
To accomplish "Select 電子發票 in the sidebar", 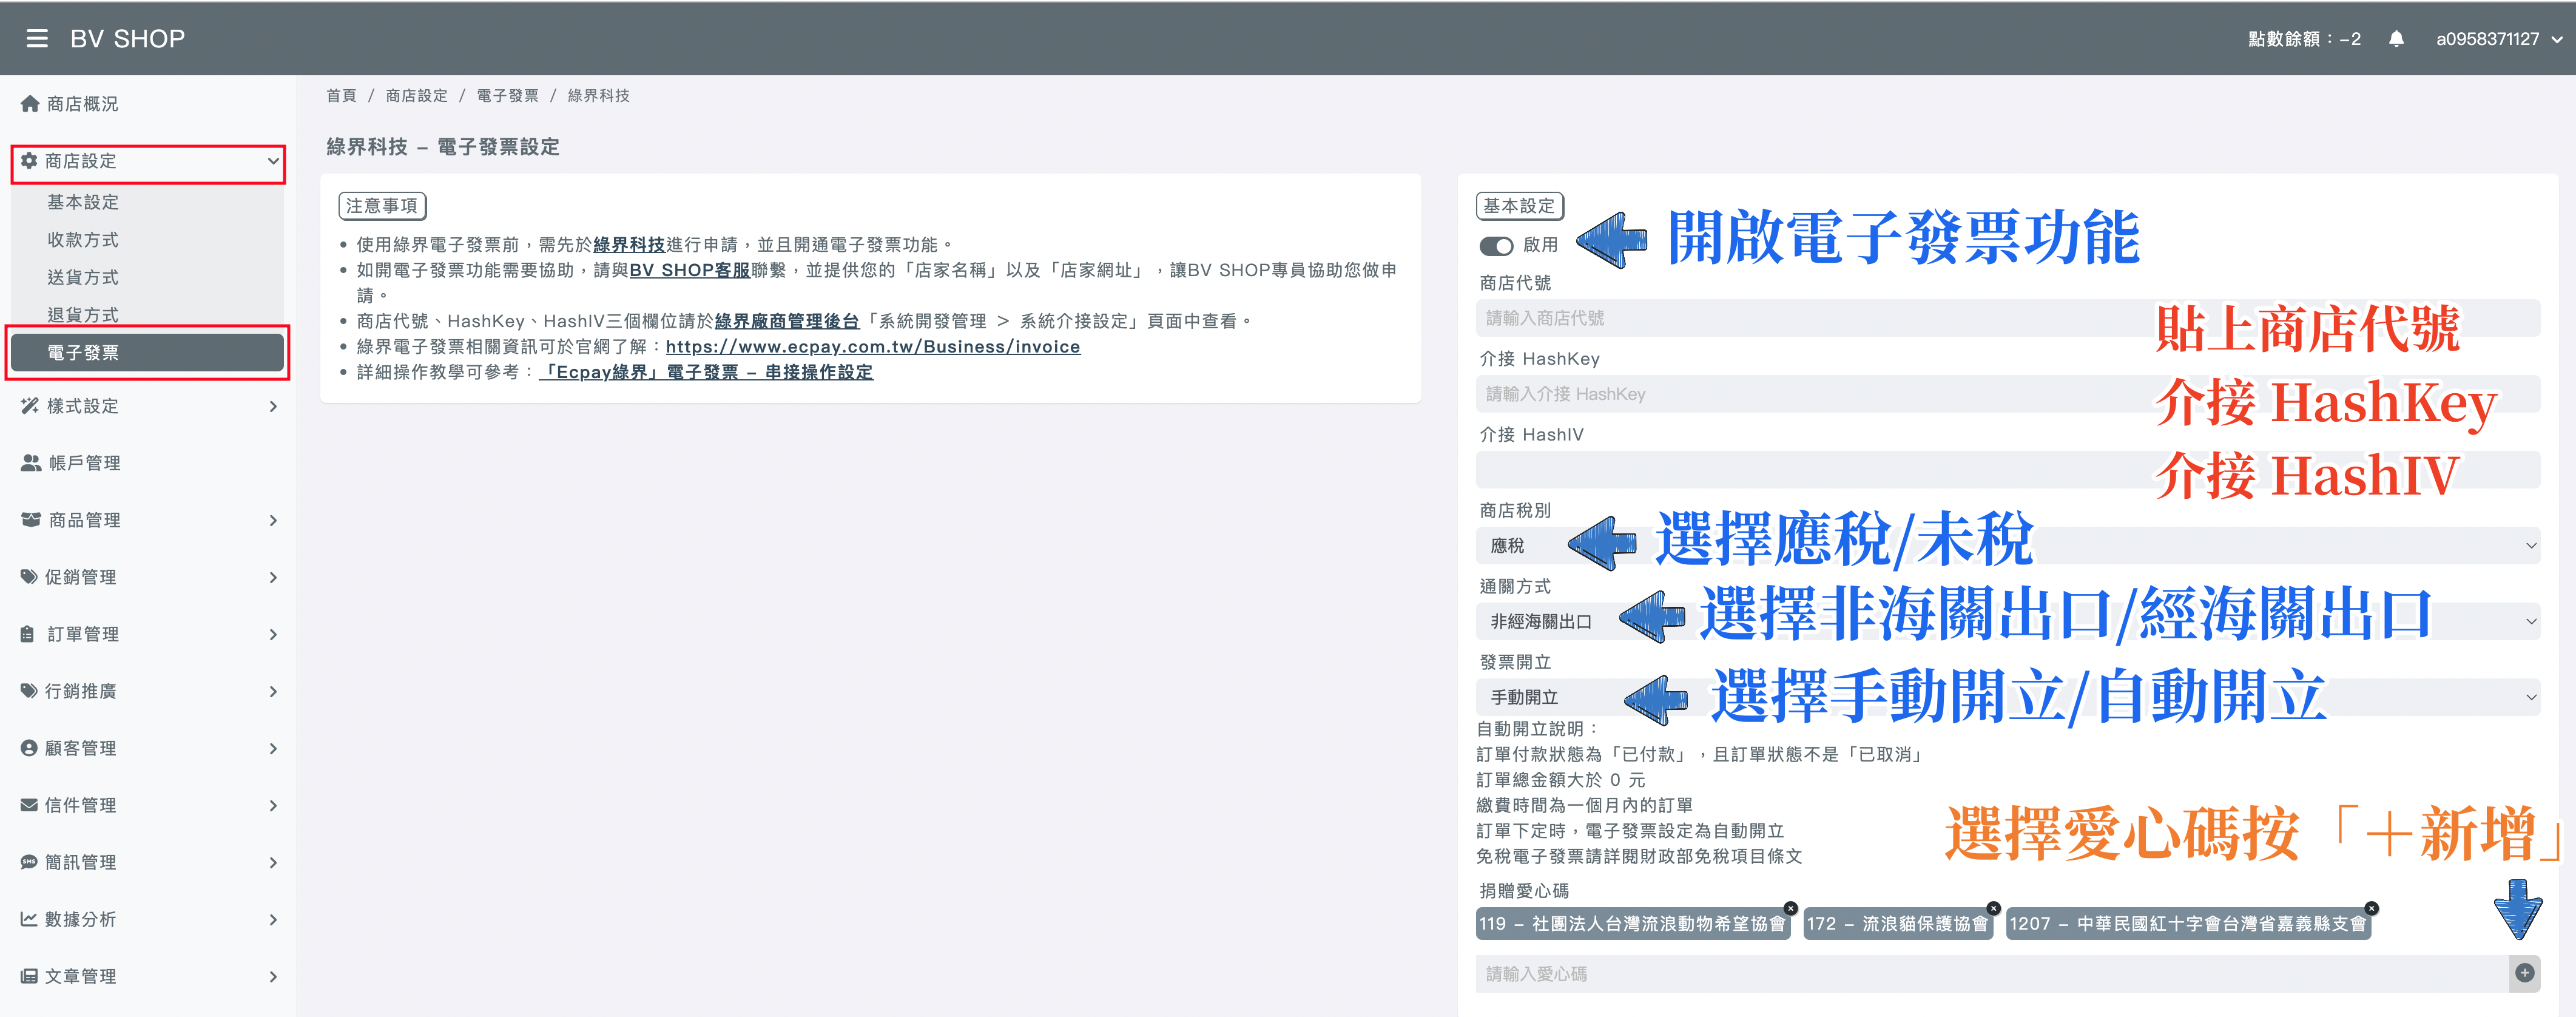I will (147, 352).
